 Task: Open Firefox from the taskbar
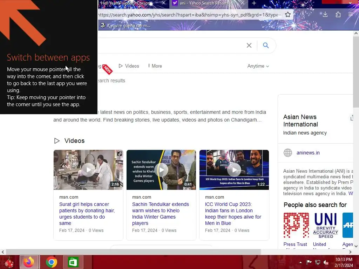click(29, 262)
